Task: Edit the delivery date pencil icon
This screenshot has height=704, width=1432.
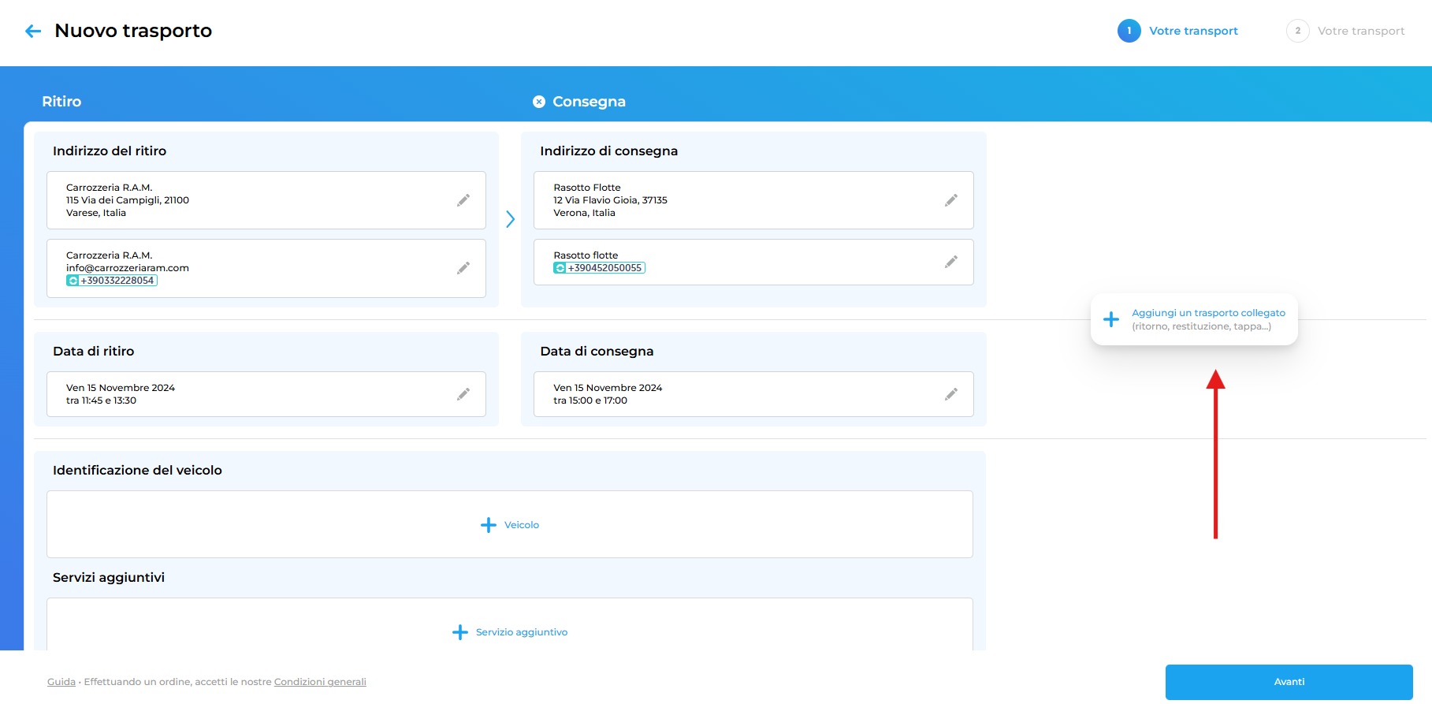Action: 951,394
